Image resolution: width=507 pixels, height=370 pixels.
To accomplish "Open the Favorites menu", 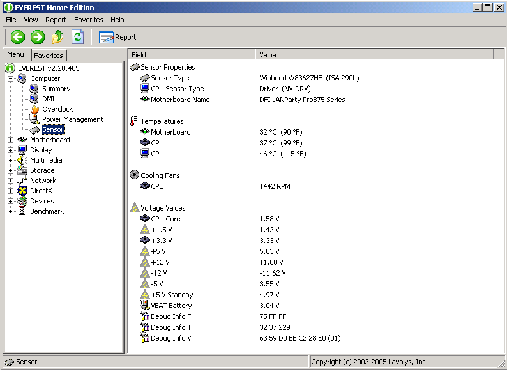I will pos(88,20).
